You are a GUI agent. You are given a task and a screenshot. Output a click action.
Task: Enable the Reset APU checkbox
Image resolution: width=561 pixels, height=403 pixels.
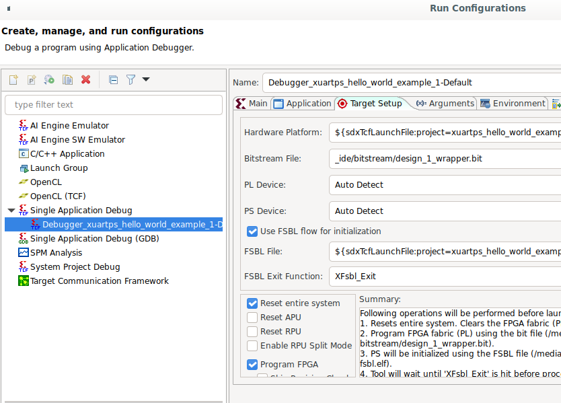click(x=252, y=318)
